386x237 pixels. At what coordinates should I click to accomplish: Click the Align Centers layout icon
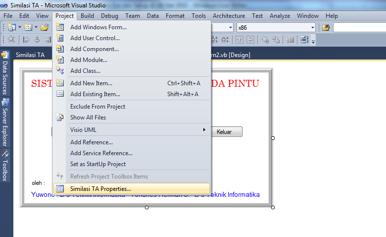37,40
